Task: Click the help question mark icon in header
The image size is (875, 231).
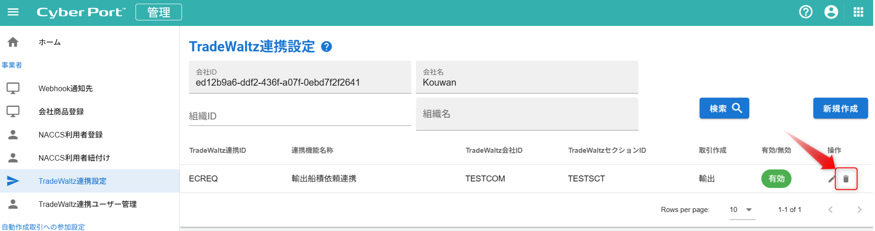Action: (806, 12)
